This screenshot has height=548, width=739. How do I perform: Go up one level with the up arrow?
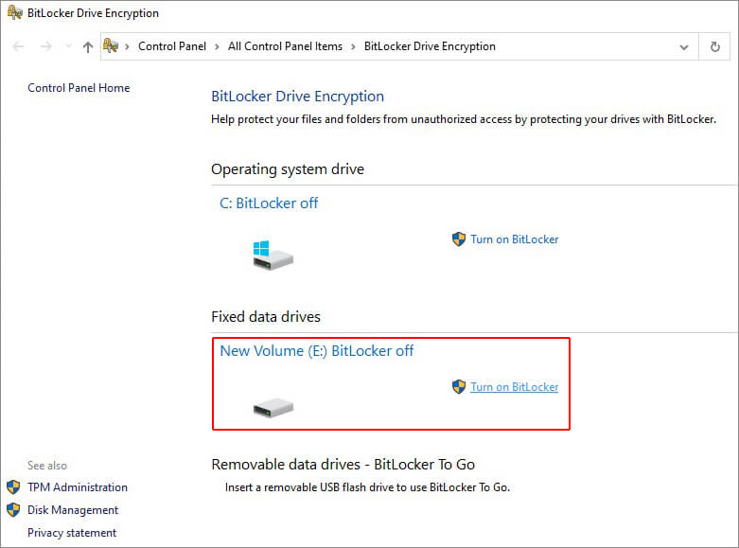88,46
